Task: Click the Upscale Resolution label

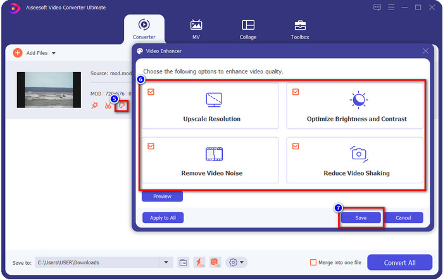Action: tap(212, 119)
